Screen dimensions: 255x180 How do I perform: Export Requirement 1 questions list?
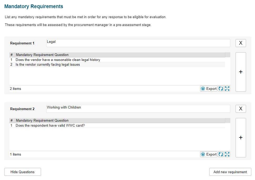pyautogui.click(x=209, y=89)
